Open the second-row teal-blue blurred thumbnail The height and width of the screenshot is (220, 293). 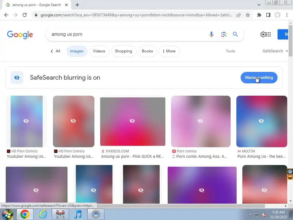[x=94, y=184]
